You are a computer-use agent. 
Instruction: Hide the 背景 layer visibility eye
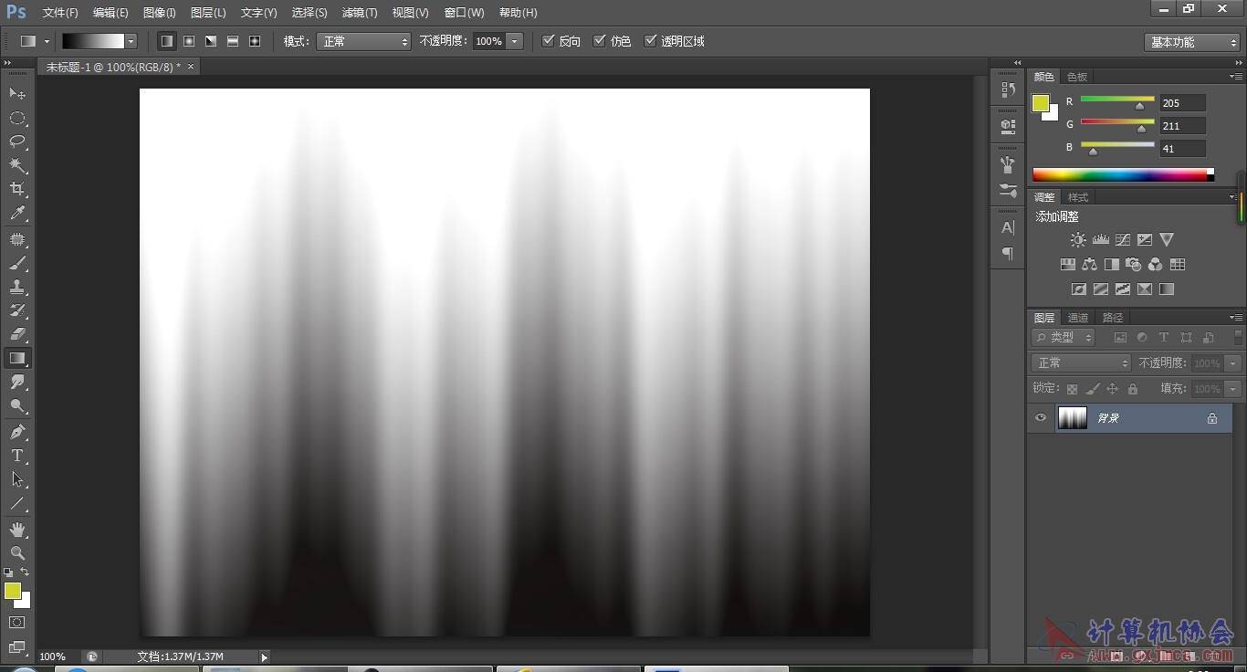[x=1040, y=418]
